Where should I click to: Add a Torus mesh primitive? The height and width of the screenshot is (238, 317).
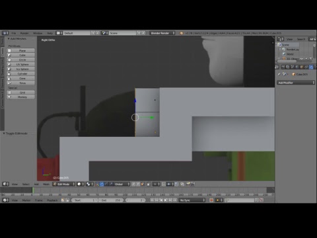tap(20, 83)
